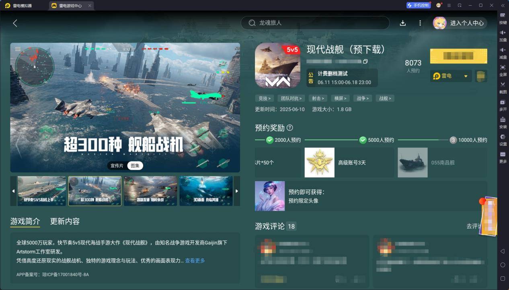Click the 安装 install APK icon
This screenshot has height=290, width=509.
point(503,122)
